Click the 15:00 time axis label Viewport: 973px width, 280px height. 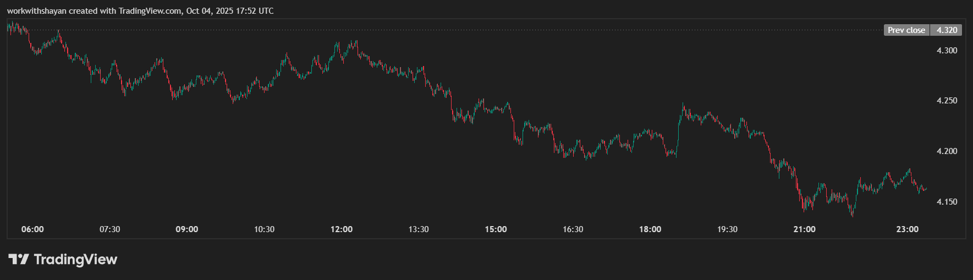(x=496, y=229)
